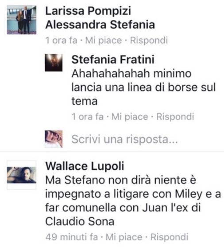This screenshot has width=224, height=247.
Task: Open Larissa Pompizi's profile name
Action: (88, 11)
